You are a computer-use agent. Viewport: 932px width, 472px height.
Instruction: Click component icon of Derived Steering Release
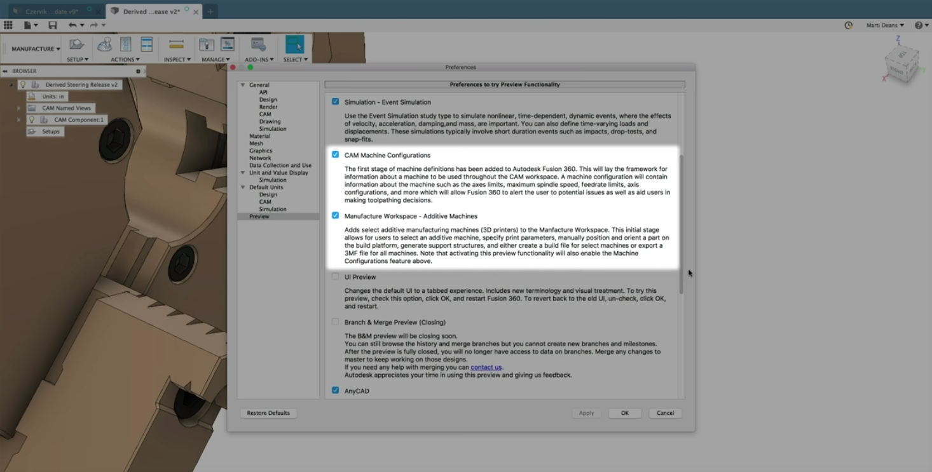click(x=36, y=84)
